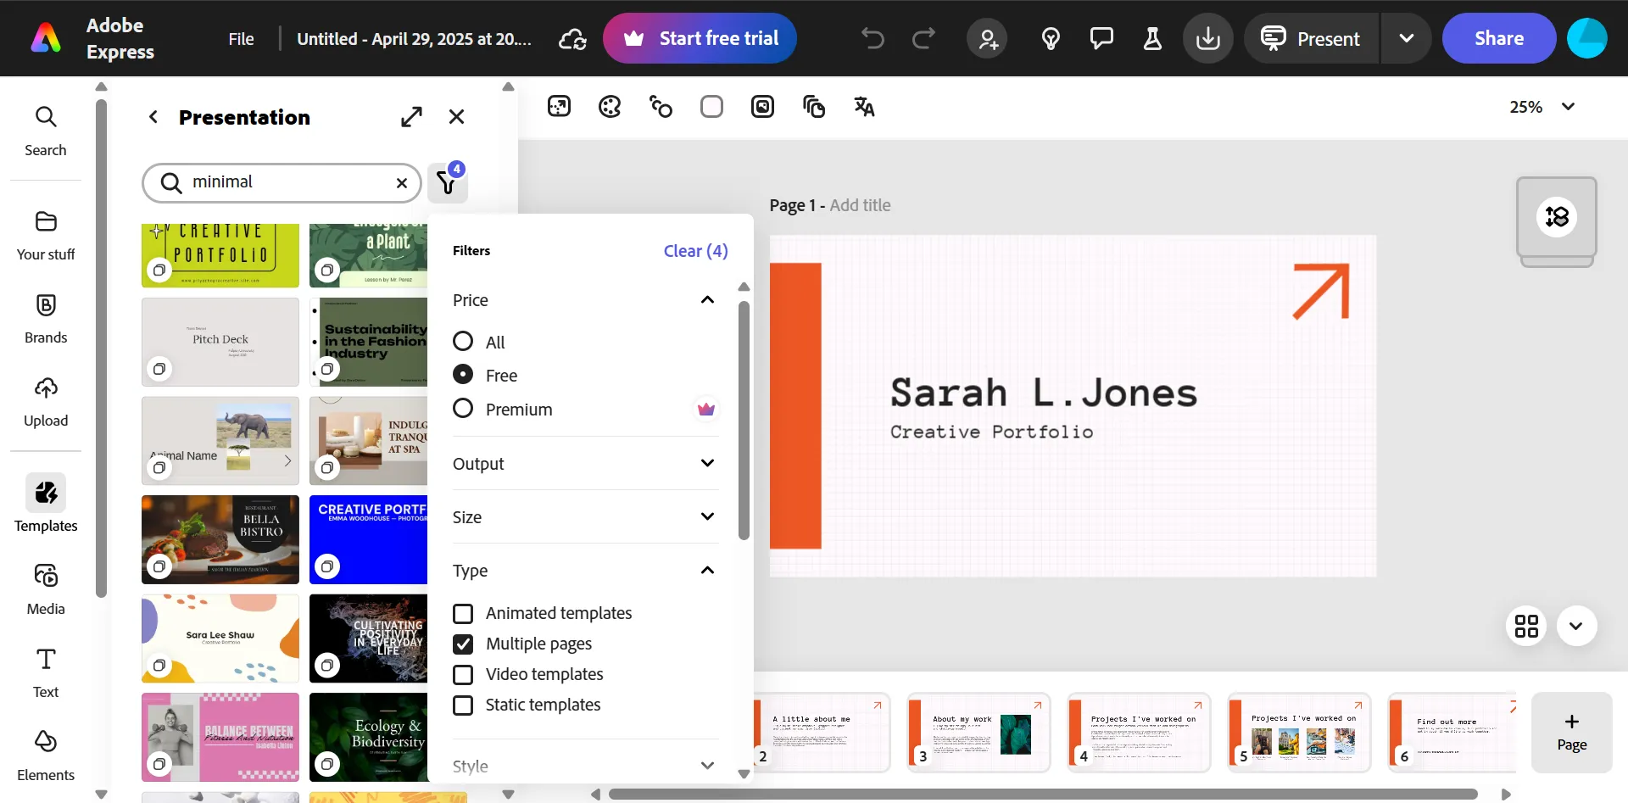Click the Present button
Image resolution: width=1628 pixels, height=803 pixels.
[1309, 38]
